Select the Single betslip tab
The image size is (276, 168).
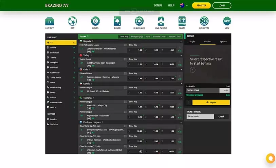(x=192, y=42)
